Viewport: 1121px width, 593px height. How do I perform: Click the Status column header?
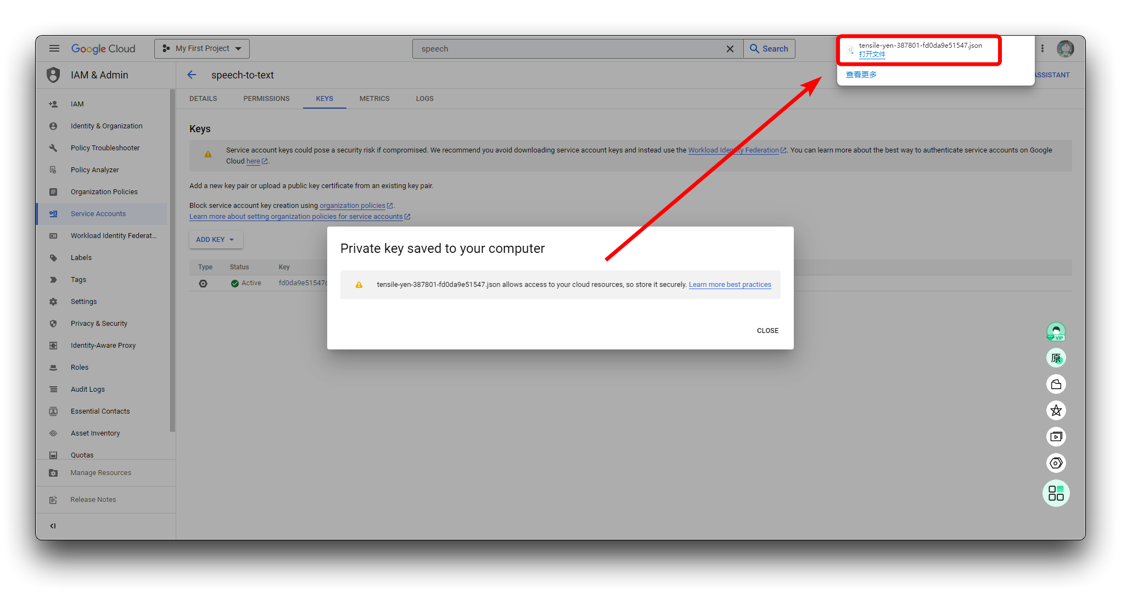pyautogui.click(x=239, y=267)
